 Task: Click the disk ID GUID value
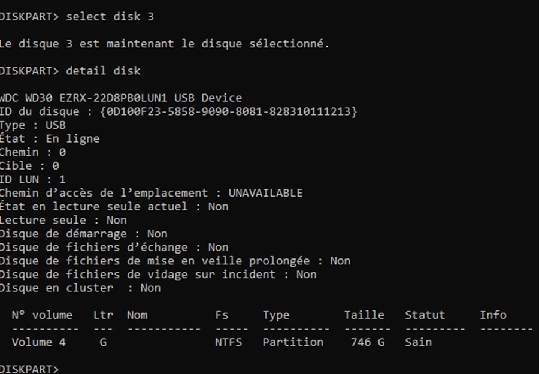point(229,111)
